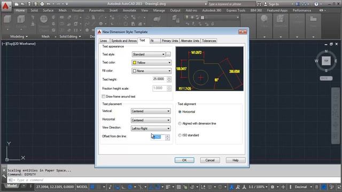The height and width of the screenshot is (192, 342).
Task: Click the Plot printer icon in quick access toolbar
Action: tap(42, 4)
